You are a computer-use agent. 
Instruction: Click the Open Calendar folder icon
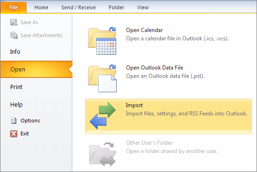click(102, 41)
